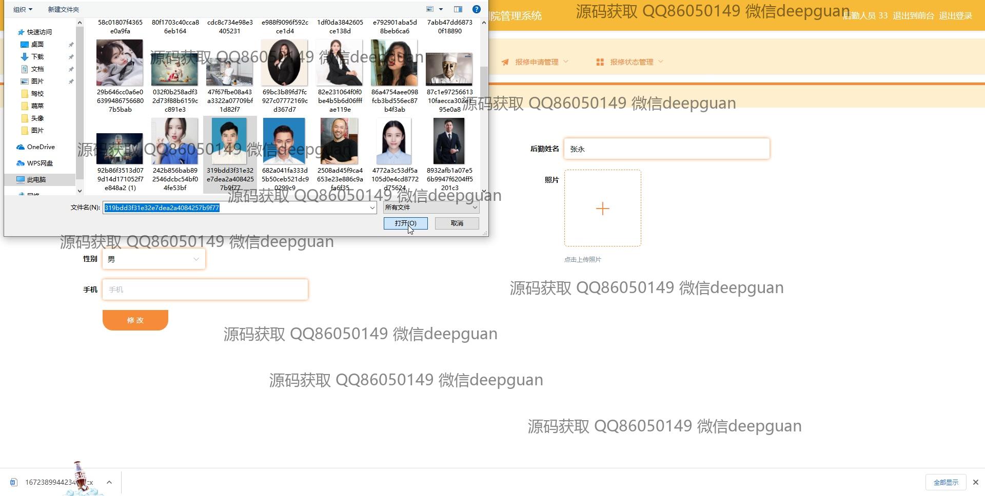Open the 头像 folder in sidebar
Image resolution: width=985 pixels, height=496 pixels.
click(37, 118)
